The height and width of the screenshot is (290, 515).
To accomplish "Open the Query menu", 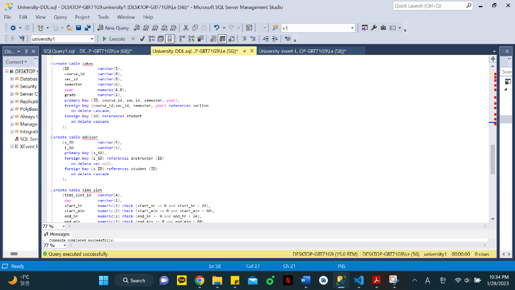I will point(60,17).
